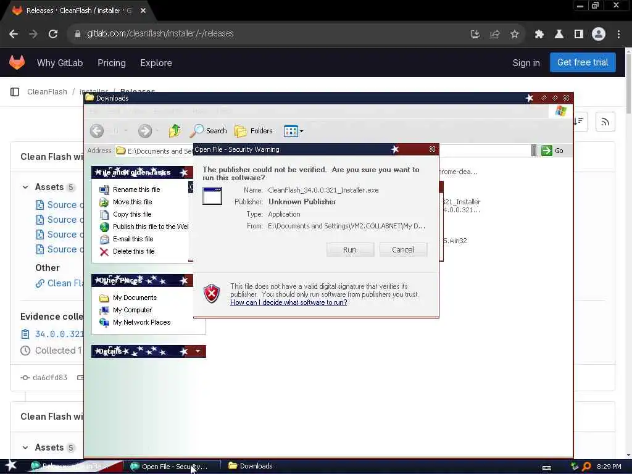Open Chrome three-dot menu

click(618, 35)
